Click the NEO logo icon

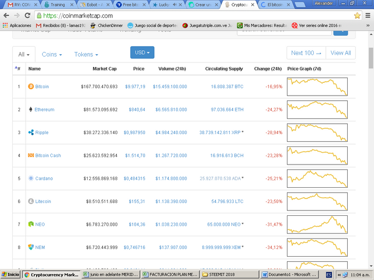(x=31, y=224)
